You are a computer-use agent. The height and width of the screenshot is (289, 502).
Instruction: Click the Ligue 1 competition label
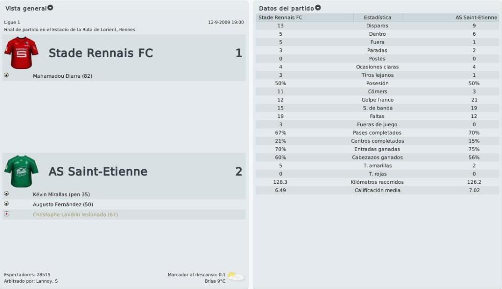click(x=12, y=22)
